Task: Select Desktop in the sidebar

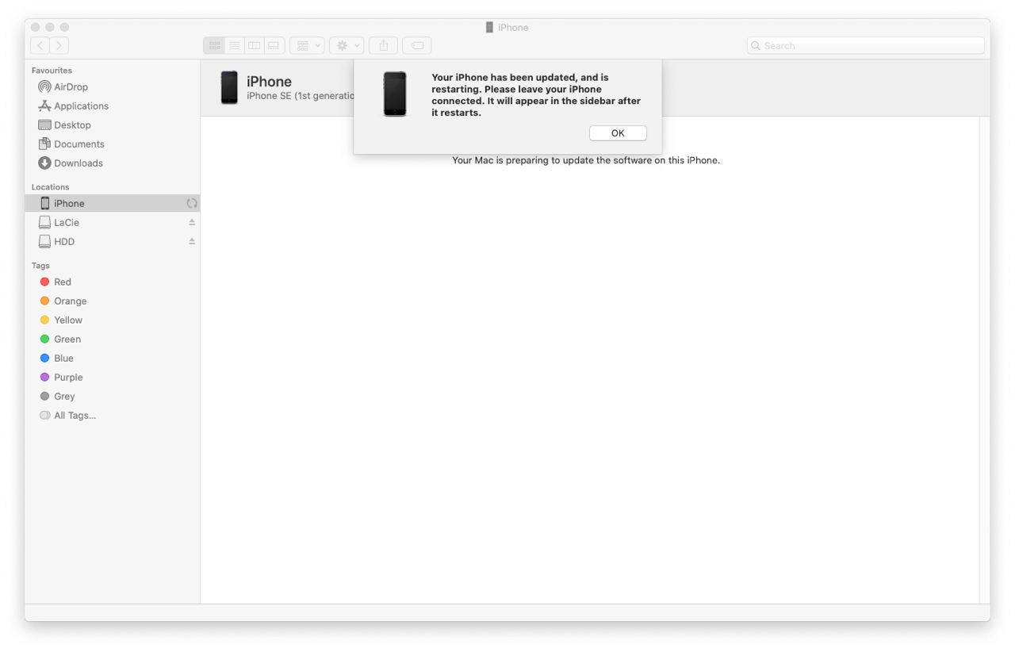Action: [112, 125]
